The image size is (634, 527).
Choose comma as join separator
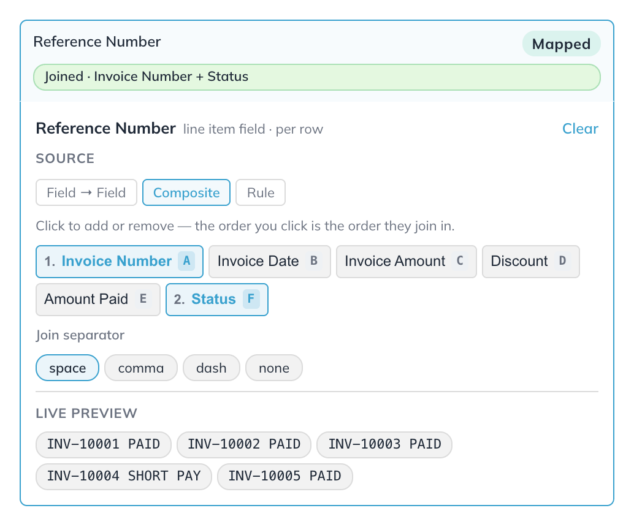pos(140,368)
